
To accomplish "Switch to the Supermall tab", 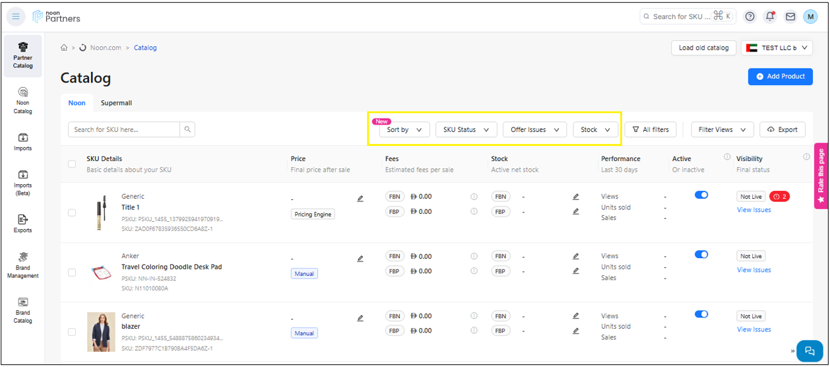I will click(116, 103).
